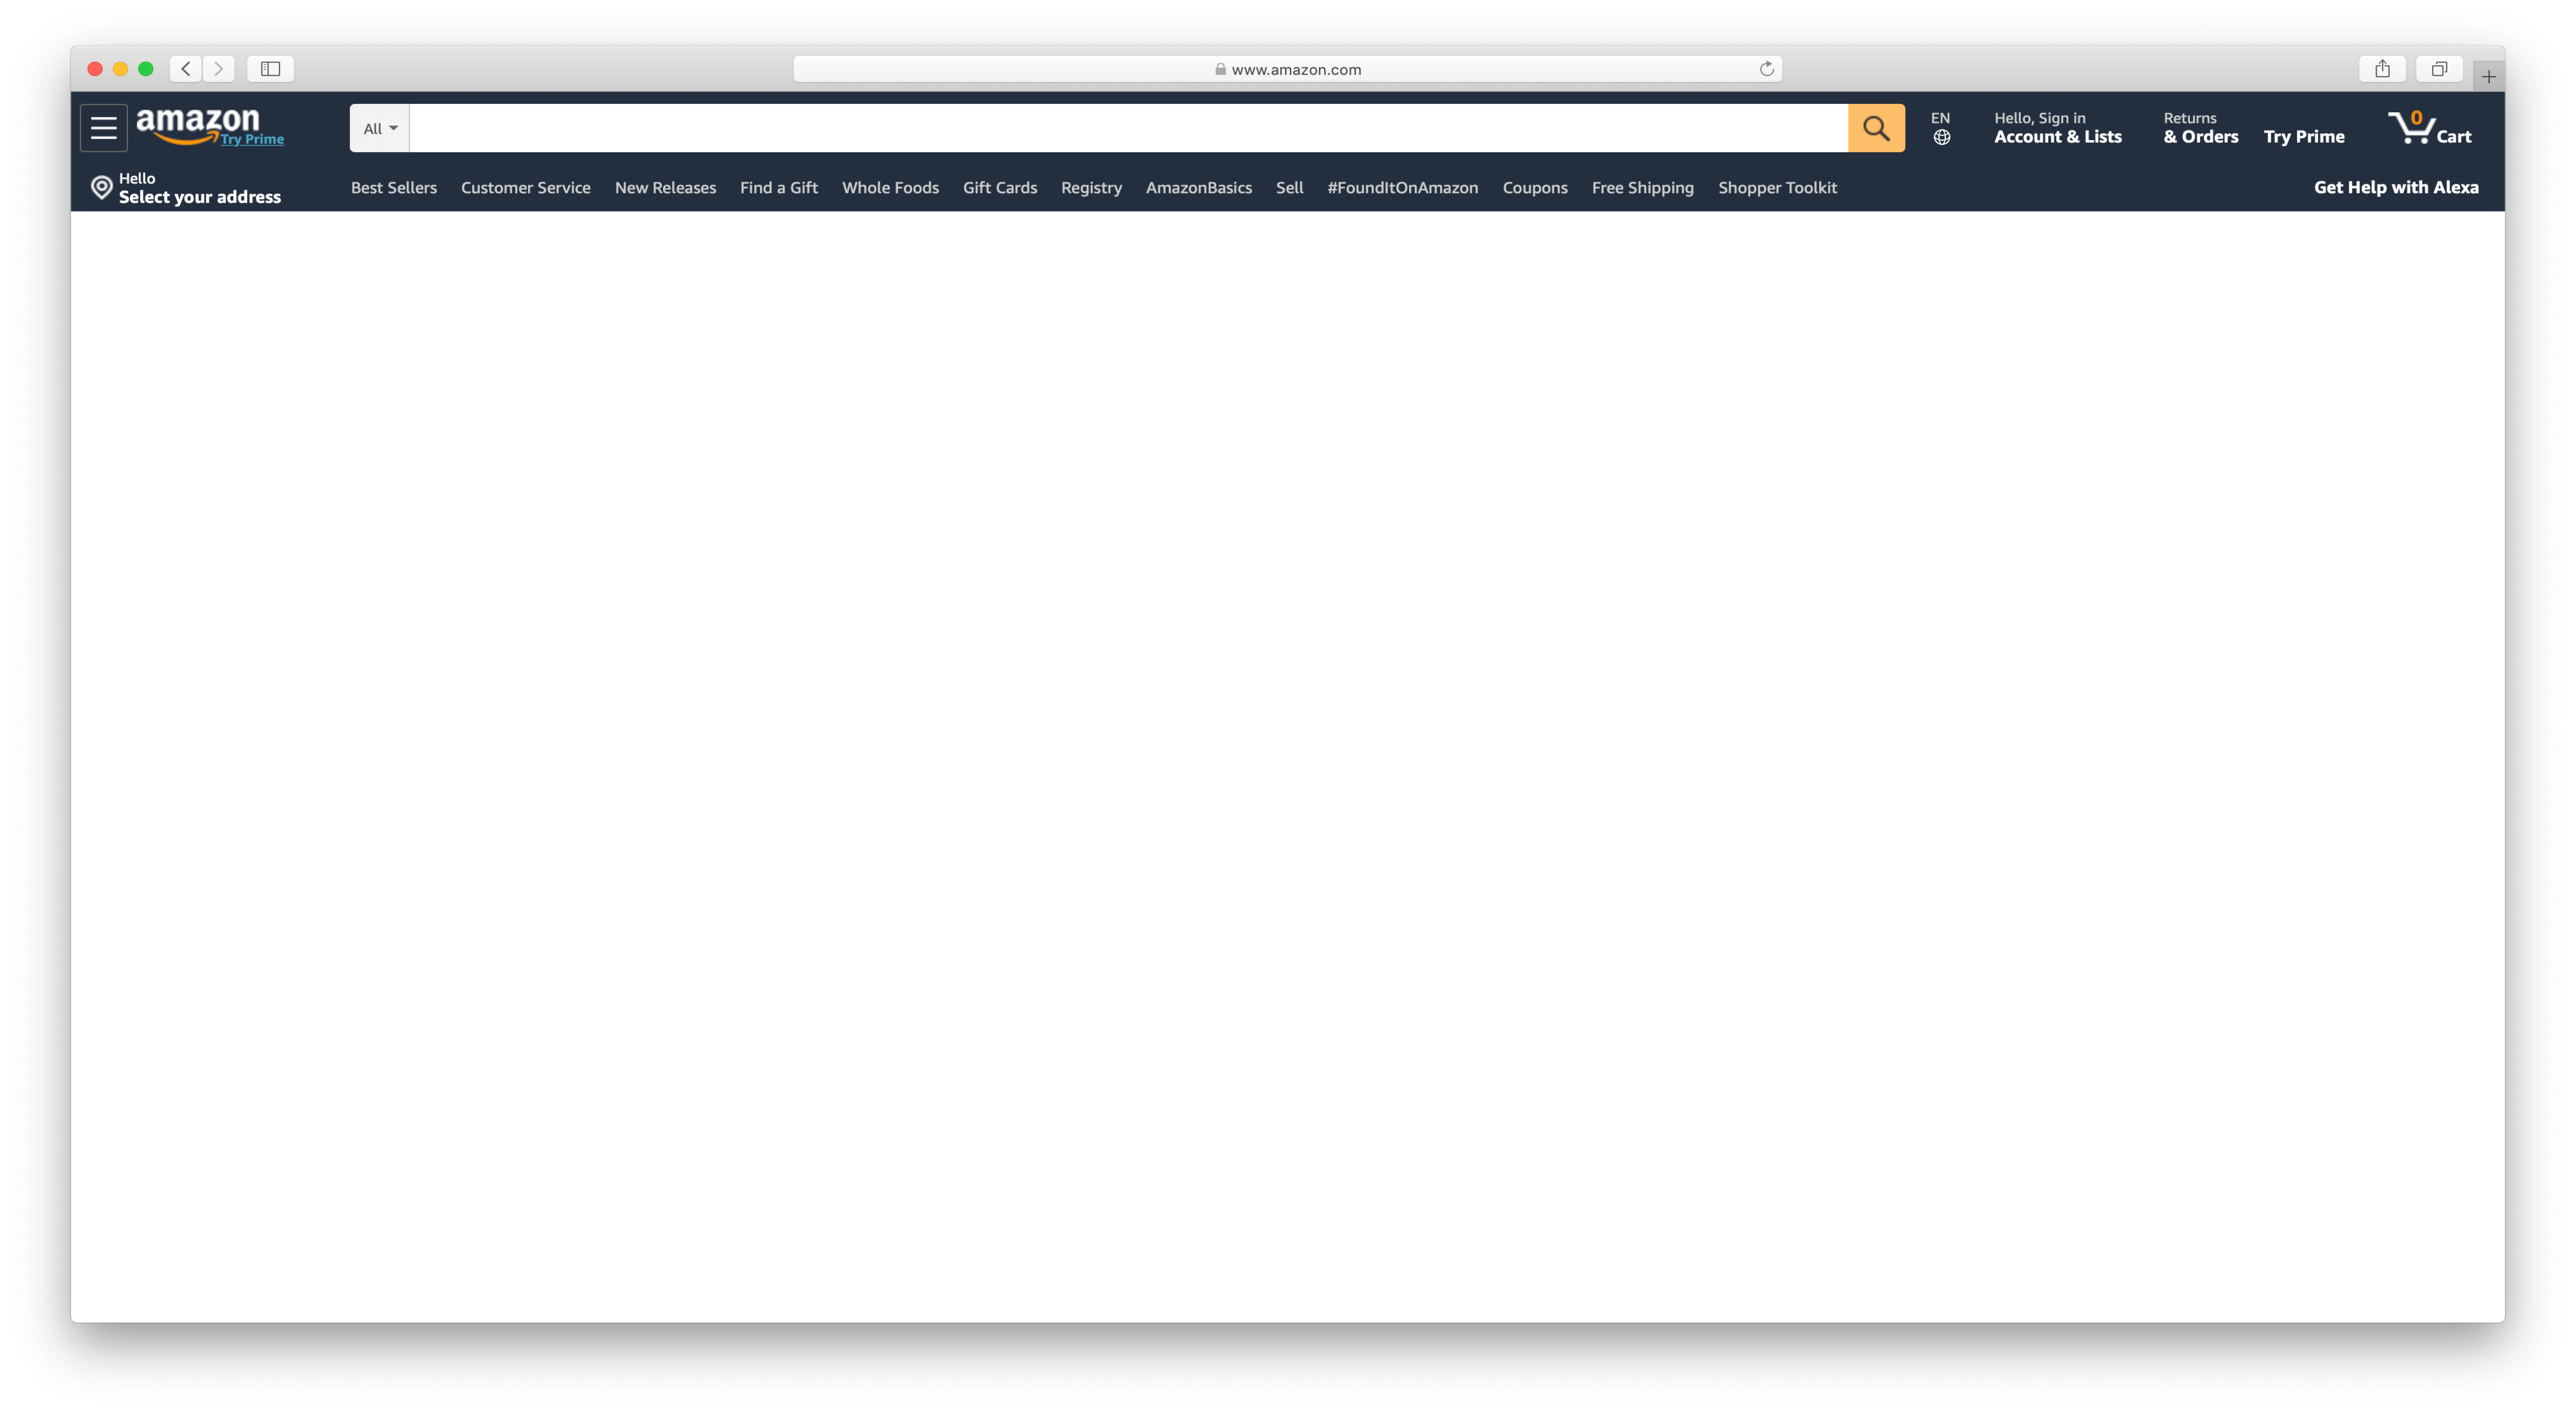
Task: Toggle Select your address dropdown
Action: 186,188
